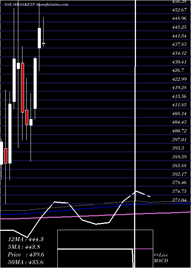This screenshot has width=191, height=268.
Task: Click the 448.96 price axis label
Action: (x=179, y=18)
